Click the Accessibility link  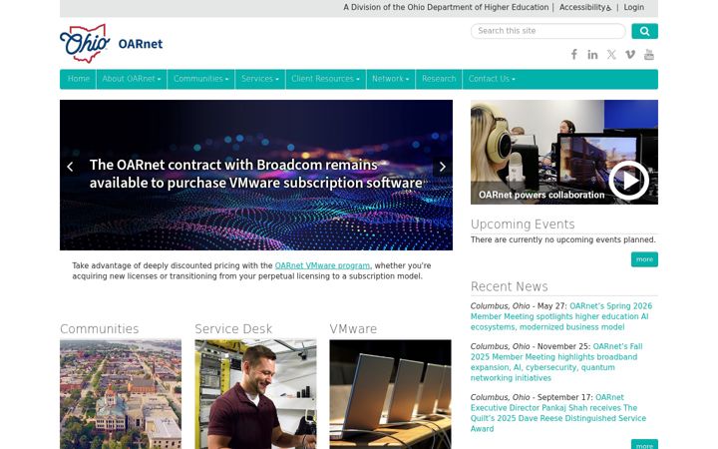point(585,7)
